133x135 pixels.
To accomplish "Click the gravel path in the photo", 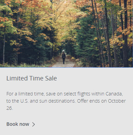I will tap(63, 63).
